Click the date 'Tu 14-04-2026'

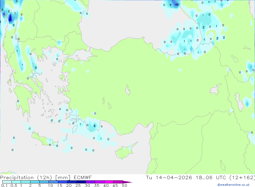click(169, 177)
